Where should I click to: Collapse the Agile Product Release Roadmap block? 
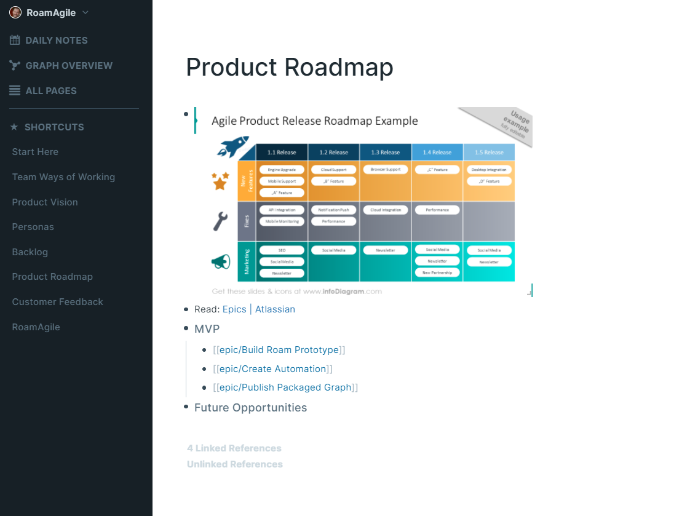pos(186,113)
